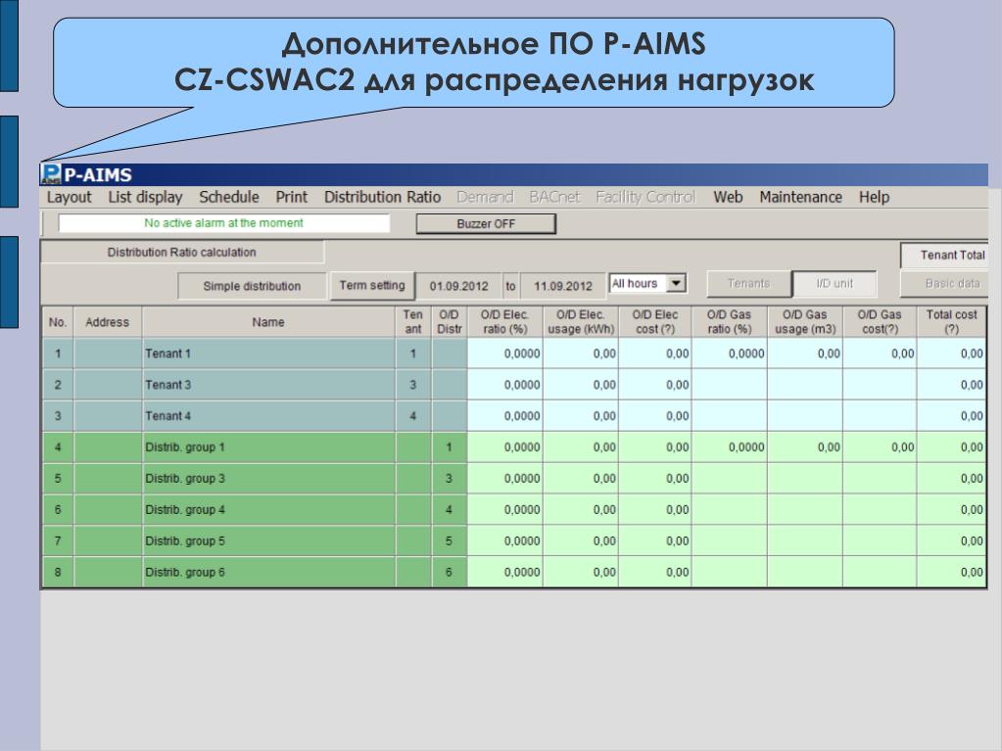Click the I/D unit button
This screenshot has width=1002, height=751.
[x=835, y=284]
